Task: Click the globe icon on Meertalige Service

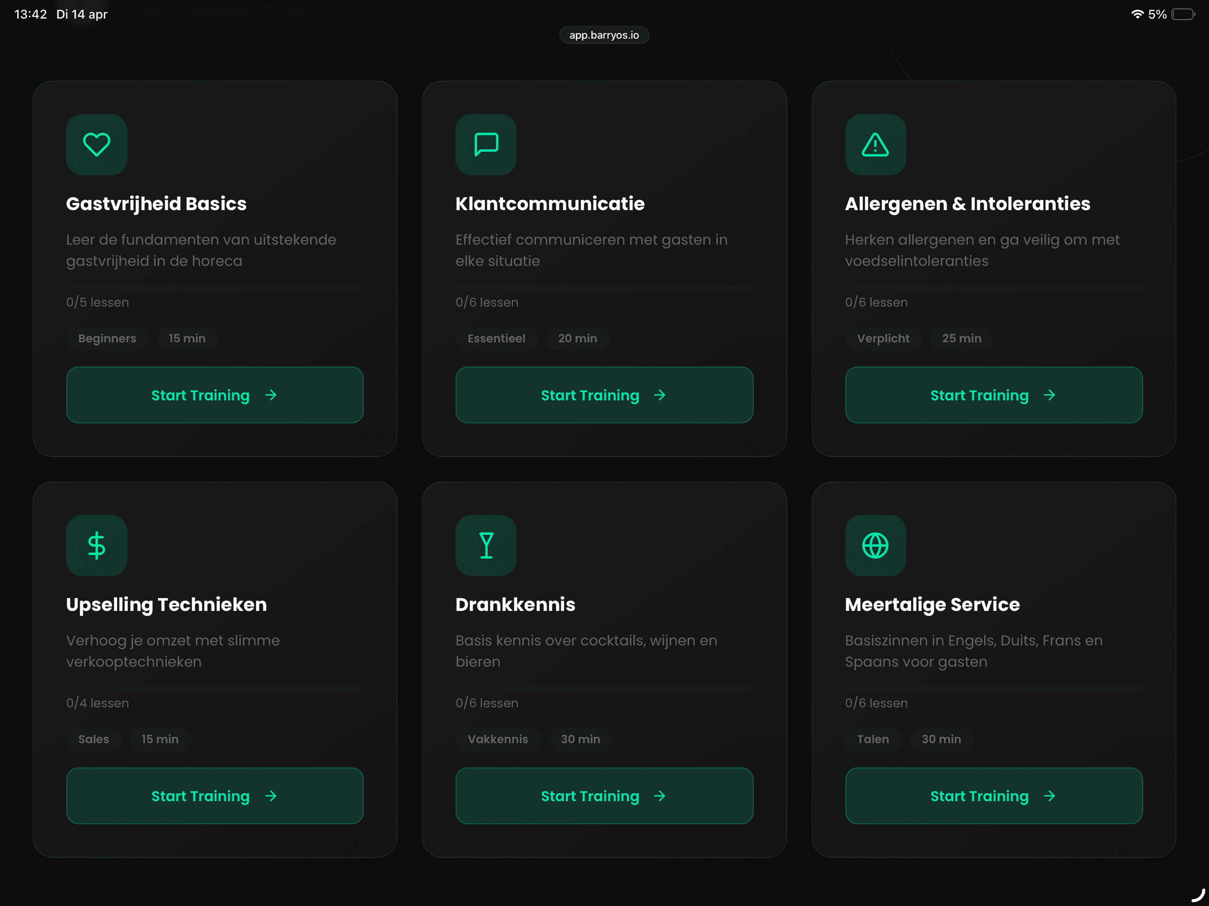Action: [x=875, y=545]
